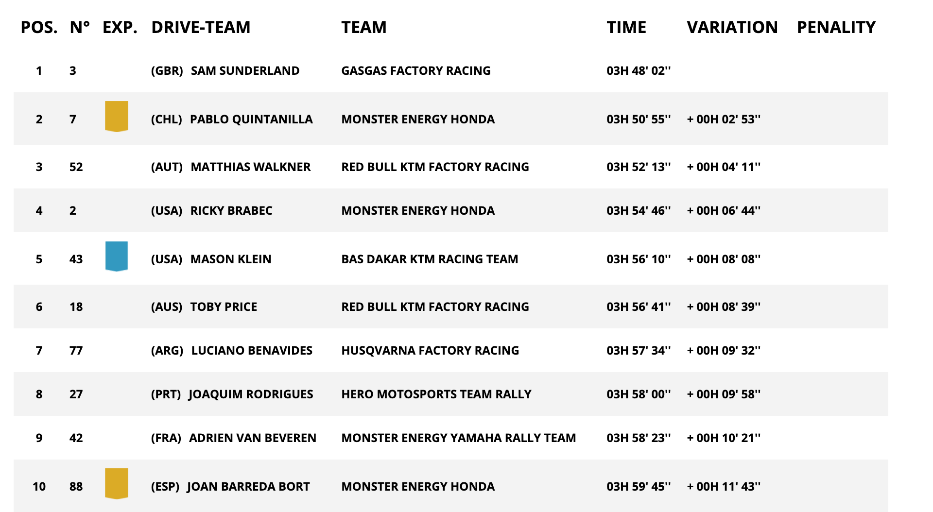The width and height of the screenshot is (933, 512).
Task: Click the POS. column header
Action: tap(39, 27)
